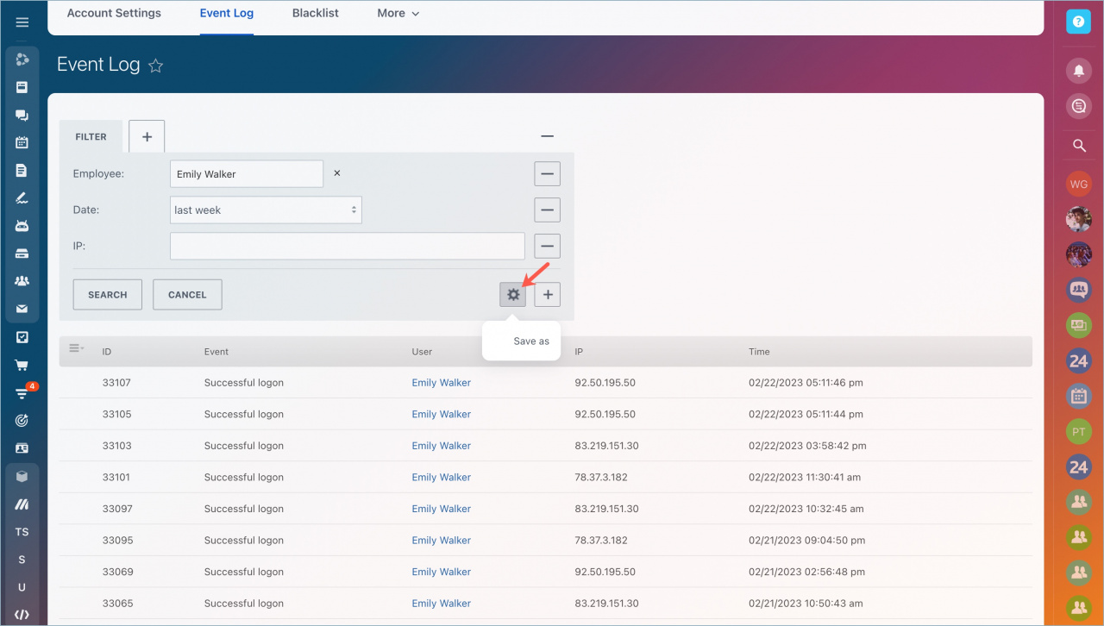Click the SEARCH button
The image size is (1104, 626).
click(108, 295)
